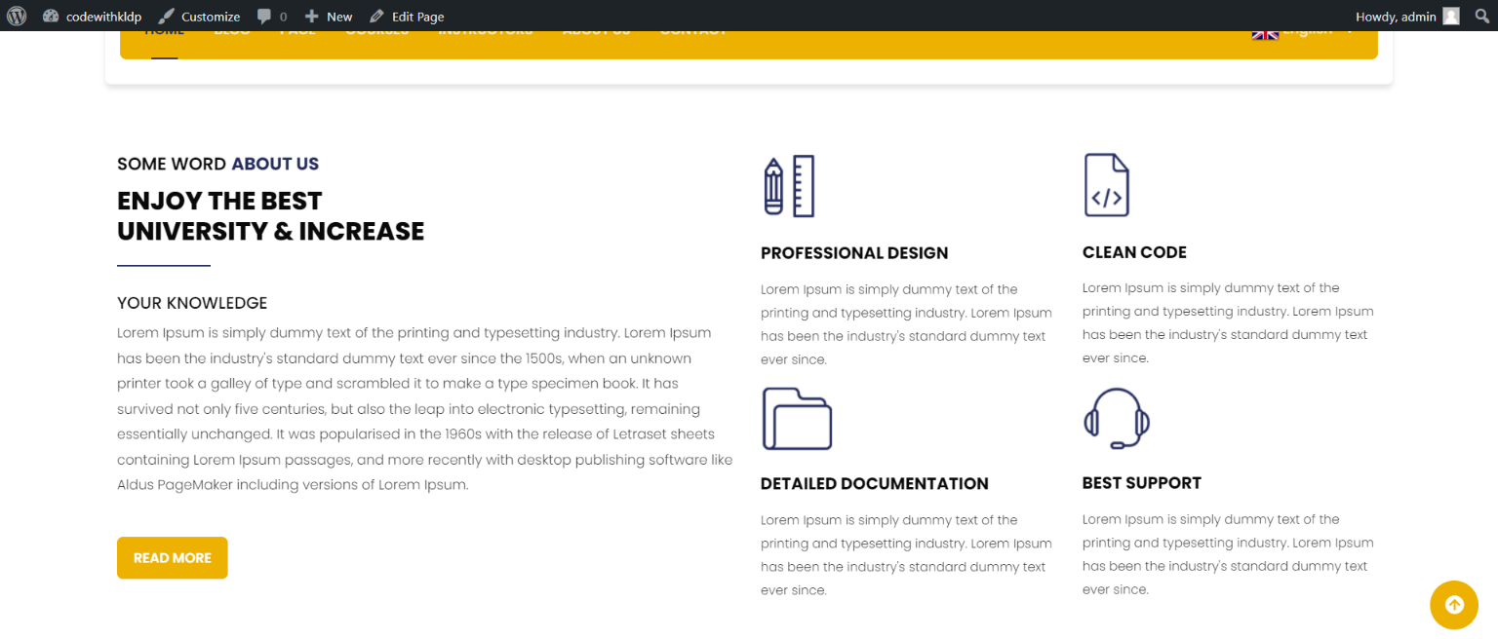1498x639 pixels.
Task: Open the Customize theme option
Action: point(199,17)
